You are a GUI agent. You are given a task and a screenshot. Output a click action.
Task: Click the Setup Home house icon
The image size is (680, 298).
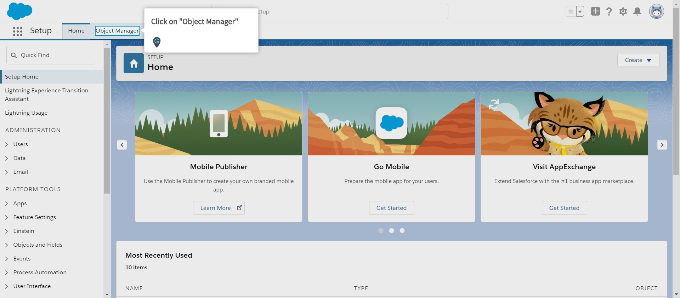tap(134, 63)
